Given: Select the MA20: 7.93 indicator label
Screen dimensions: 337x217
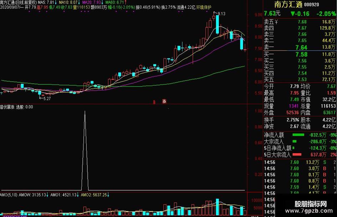Looking at the screenshot, I should coord(92,2).
